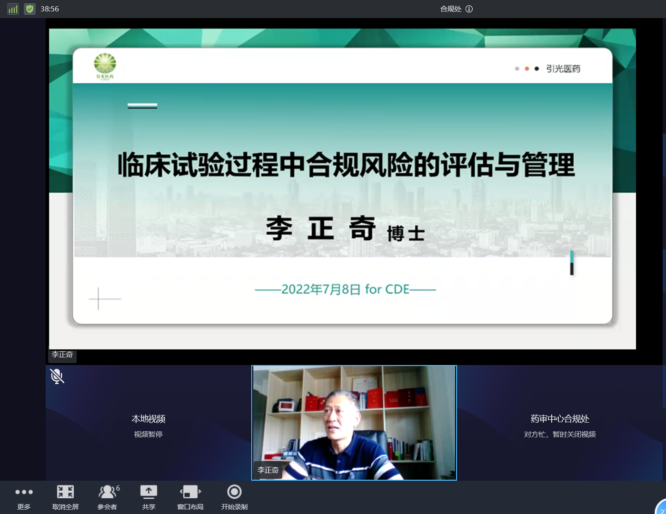Image resolution: width=666 pixels, height=514 pixels.
Task: Open the 参会者 participants panel
Action: pyautogui.click(x=107, y=497)
